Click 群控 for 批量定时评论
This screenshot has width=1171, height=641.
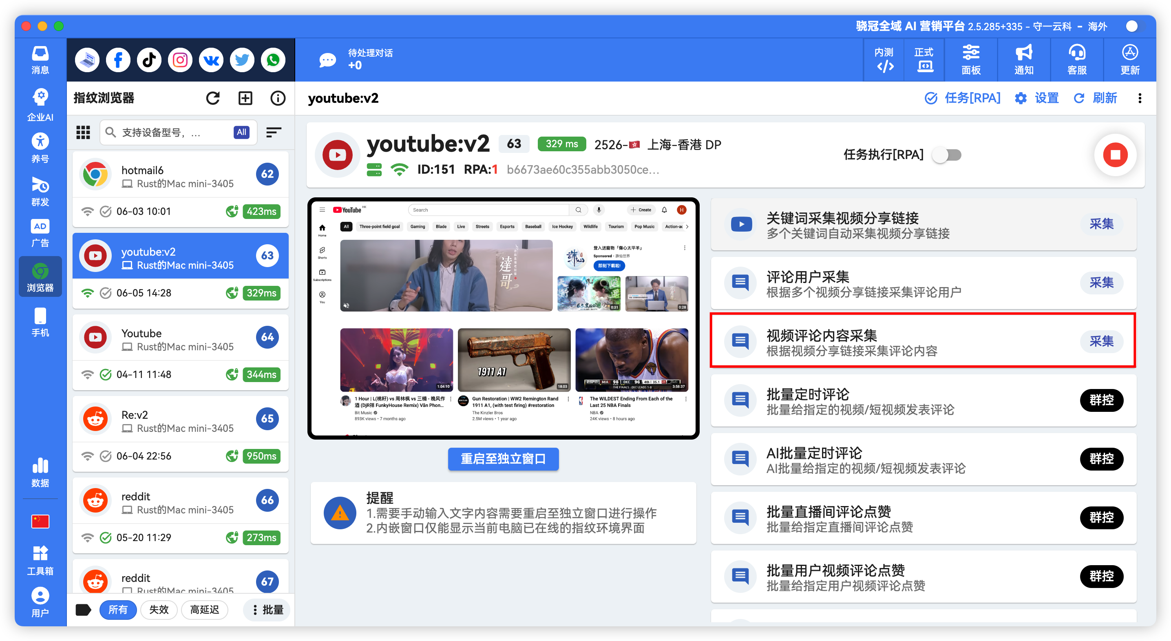[x=1101, y=400]
